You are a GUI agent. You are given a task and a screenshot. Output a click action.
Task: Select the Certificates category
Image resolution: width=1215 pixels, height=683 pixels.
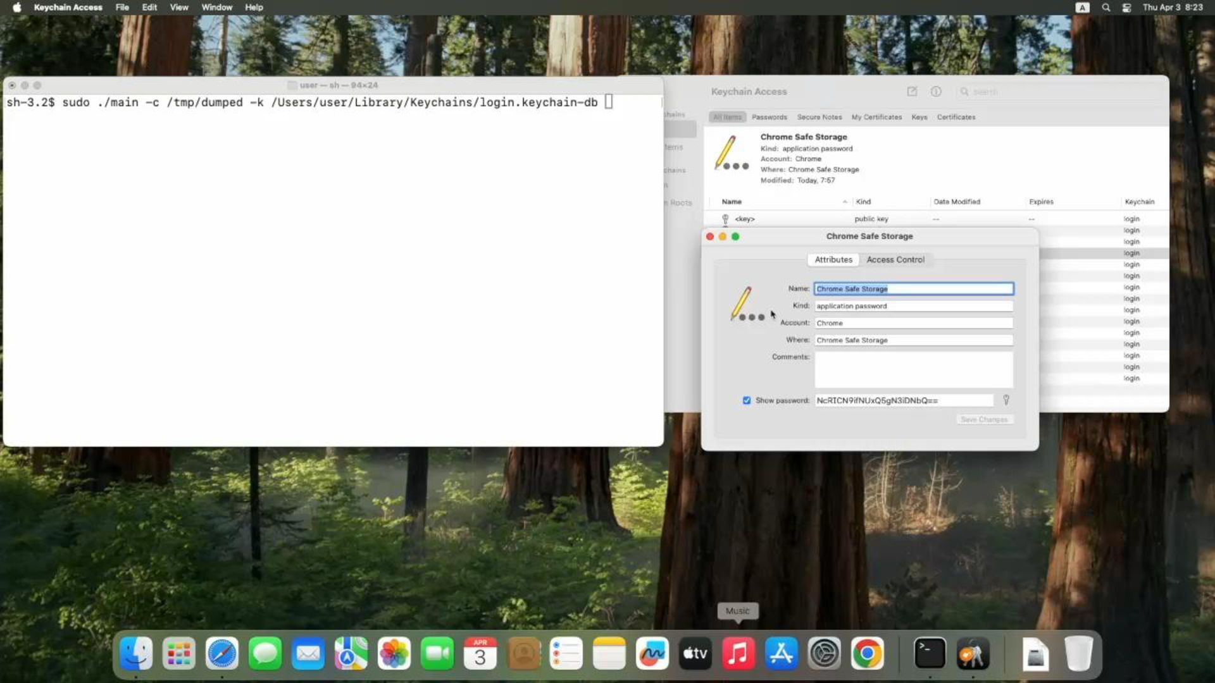pos(956,117)
